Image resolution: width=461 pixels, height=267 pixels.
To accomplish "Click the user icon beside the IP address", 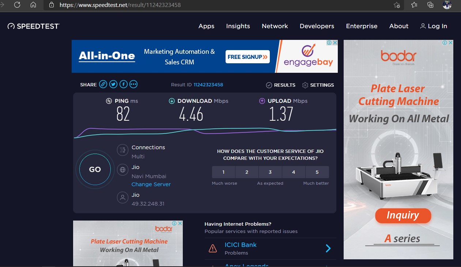I will coord(122,198).
